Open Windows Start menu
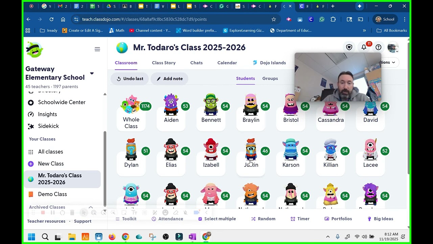 (x=31, y=237)
